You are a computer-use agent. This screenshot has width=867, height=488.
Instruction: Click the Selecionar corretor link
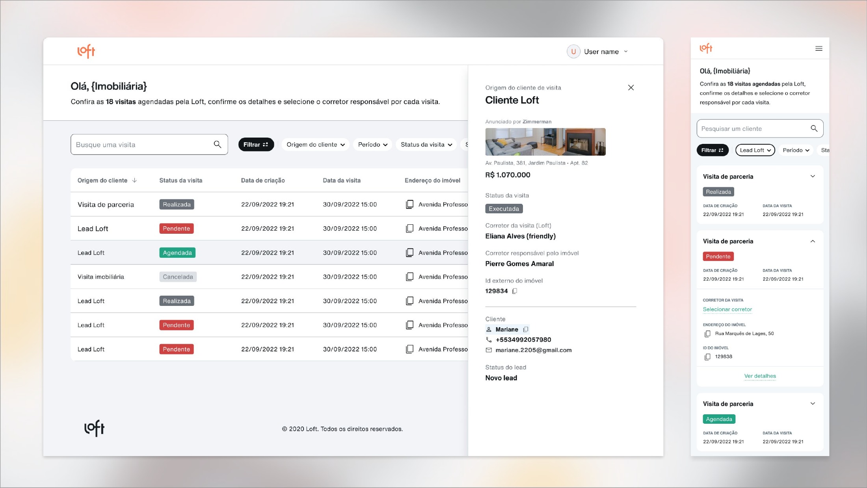727,309
